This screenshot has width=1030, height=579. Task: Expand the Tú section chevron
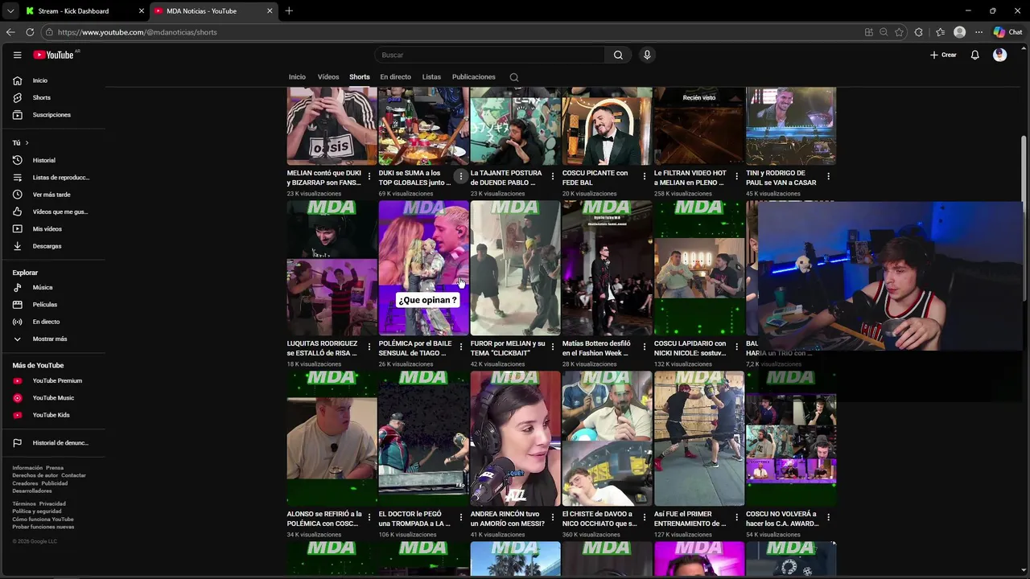click(27, 143)
